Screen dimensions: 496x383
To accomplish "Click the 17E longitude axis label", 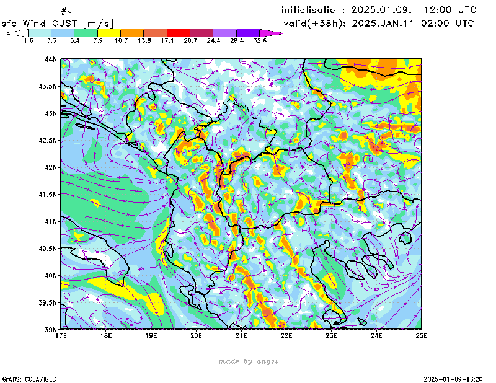I will click(x=61, y=336).
